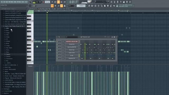Open the FILE menu
Screen dimensions: 169x95
click(x=2, y=2)
